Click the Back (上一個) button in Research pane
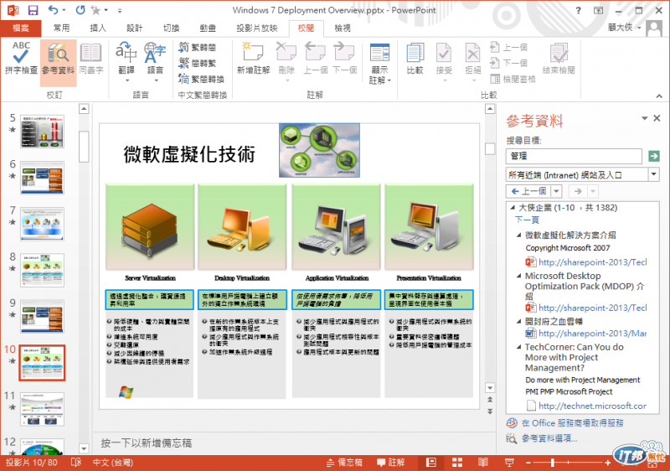This screenshot has width=670, height=471. (x=528, y=191)
